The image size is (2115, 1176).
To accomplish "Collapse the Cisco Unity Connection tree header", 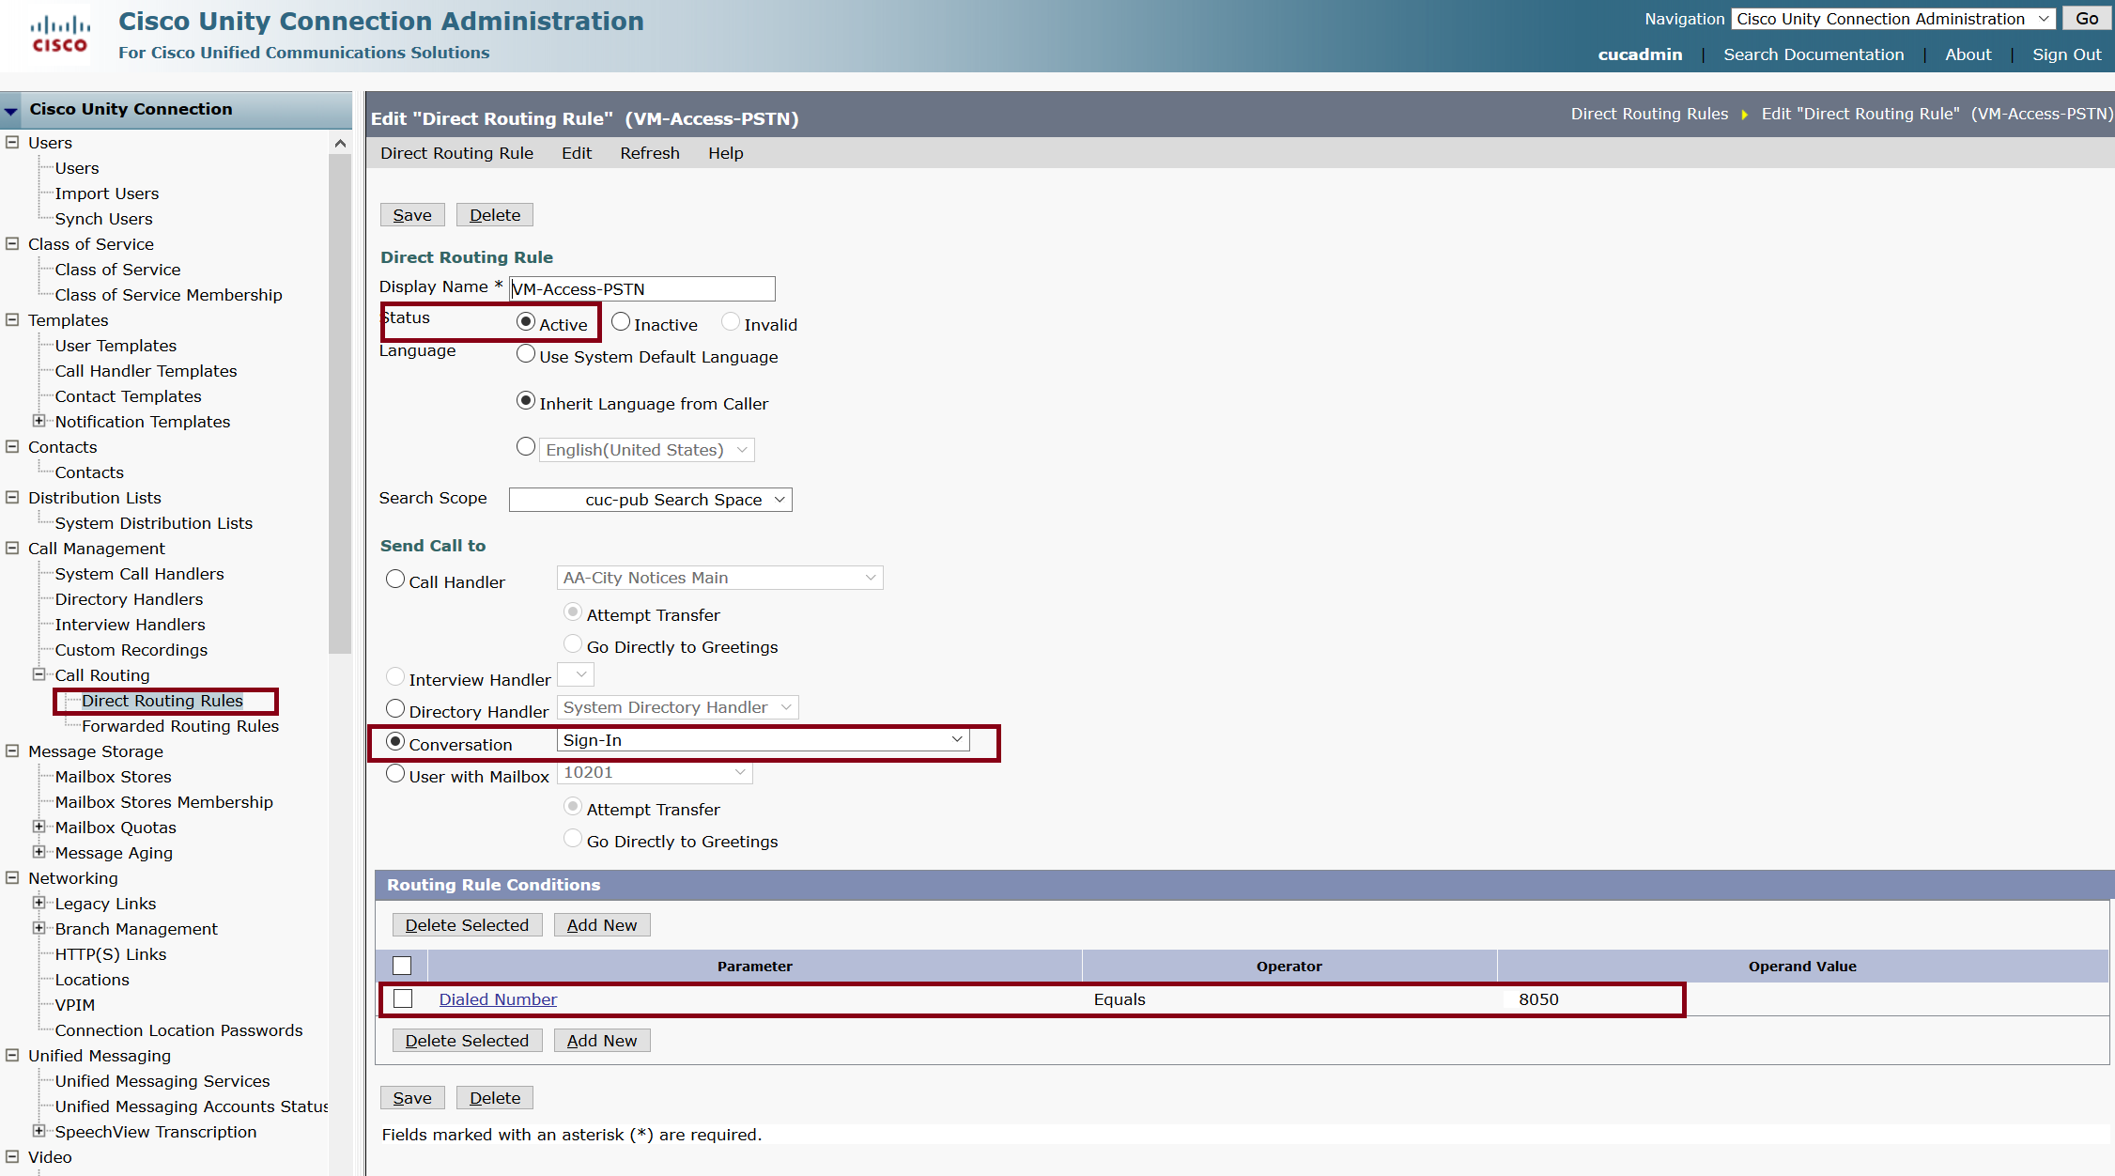I will tap(12, 110).
